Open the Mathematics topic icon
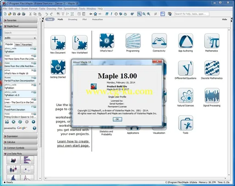The width and height of the screenshot is (235, 186). (212, 41)
